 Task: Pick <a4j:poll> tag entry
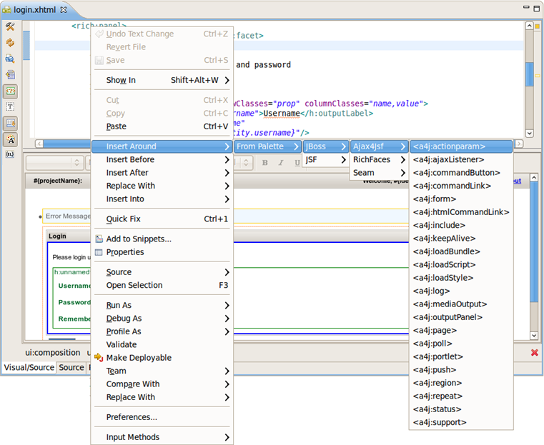coord(461,344)
